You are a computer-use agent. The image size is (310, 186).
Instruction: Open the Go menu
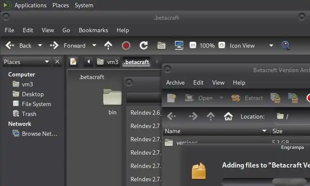(x=66, y=30)
